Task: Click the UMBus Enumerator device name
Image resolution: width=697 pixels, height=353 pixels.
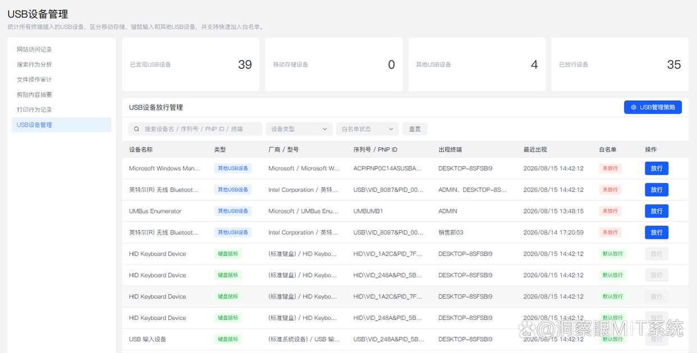Action: coord(155,211)
